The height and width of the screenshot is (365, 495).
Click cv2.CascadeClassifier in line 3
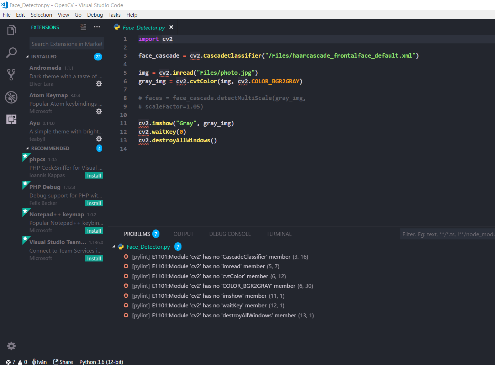226,55
